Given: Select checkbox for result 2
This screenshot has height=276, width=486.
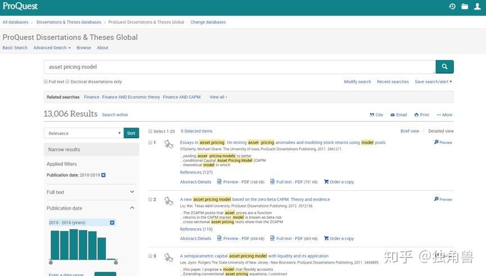Looking at the screenshot, I should coord(150,200).
